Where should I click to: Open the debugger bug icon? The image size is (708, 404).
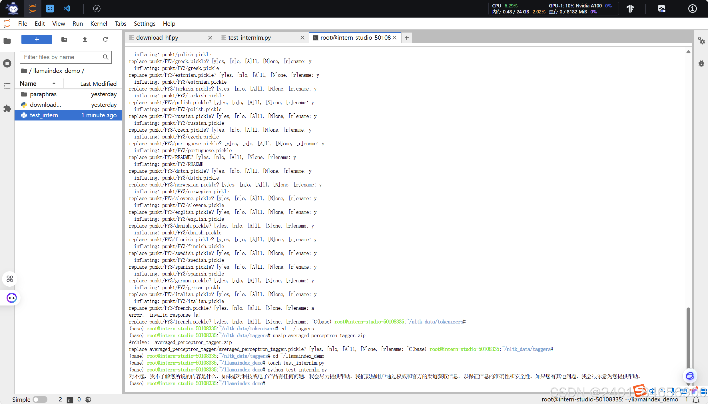point(701,63)
